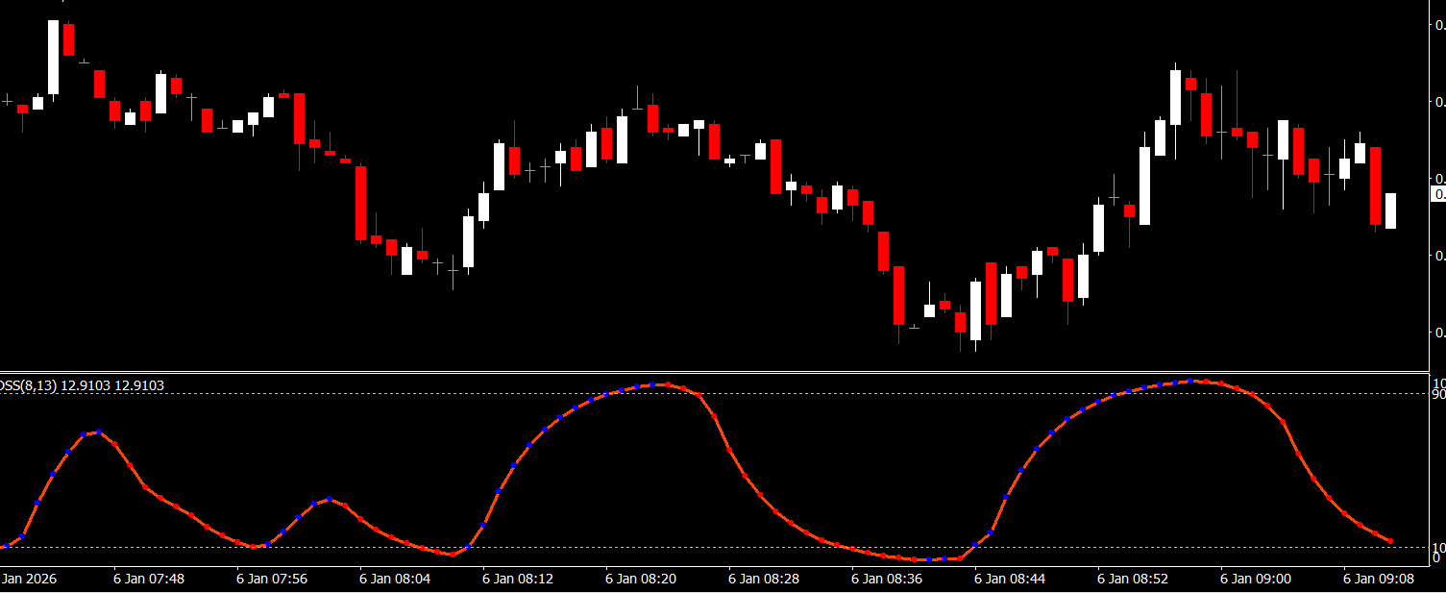Click the tall white candle near 08:55
This screenshot has height=593, width=1446.
(1175, 97)
